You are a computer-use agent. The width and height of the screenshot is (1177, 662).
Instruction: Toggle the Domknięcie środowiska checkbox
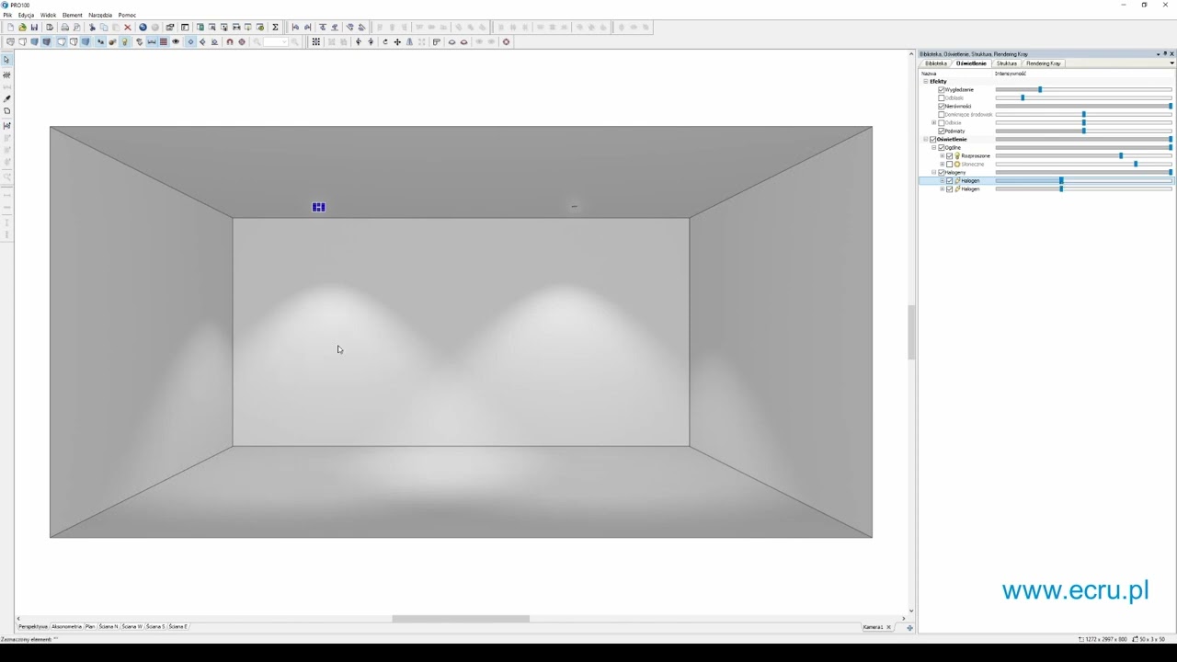point(941,114)
